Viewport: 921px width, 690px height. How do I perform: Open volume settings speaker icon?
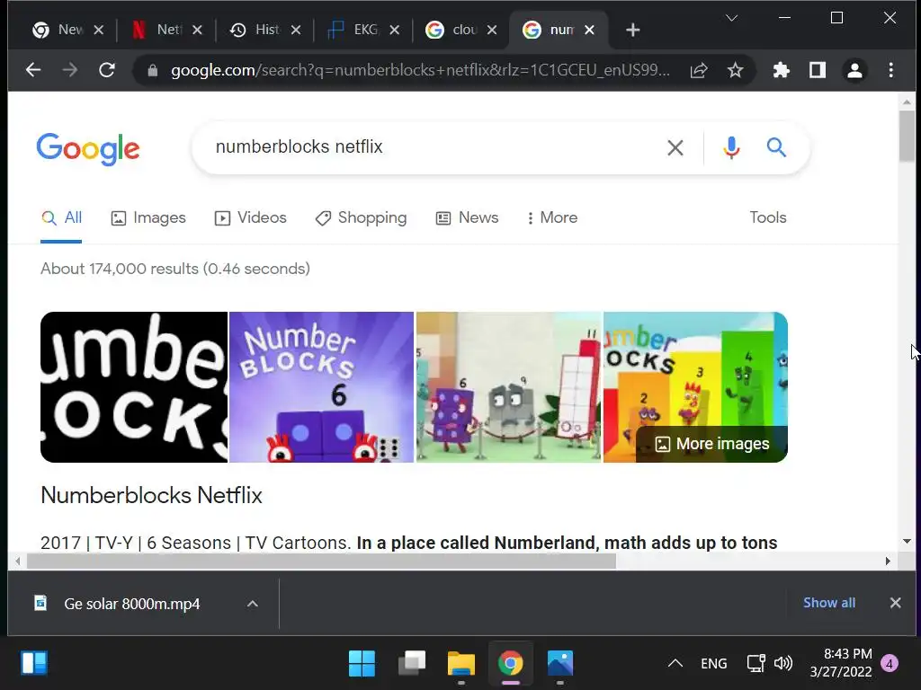(783, 664)
